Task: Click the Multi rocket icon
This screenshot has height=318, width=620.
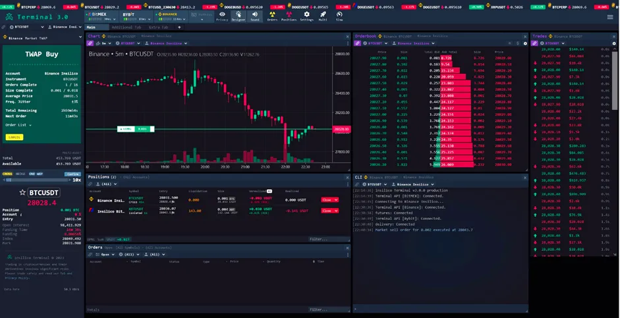Action: 323,16
